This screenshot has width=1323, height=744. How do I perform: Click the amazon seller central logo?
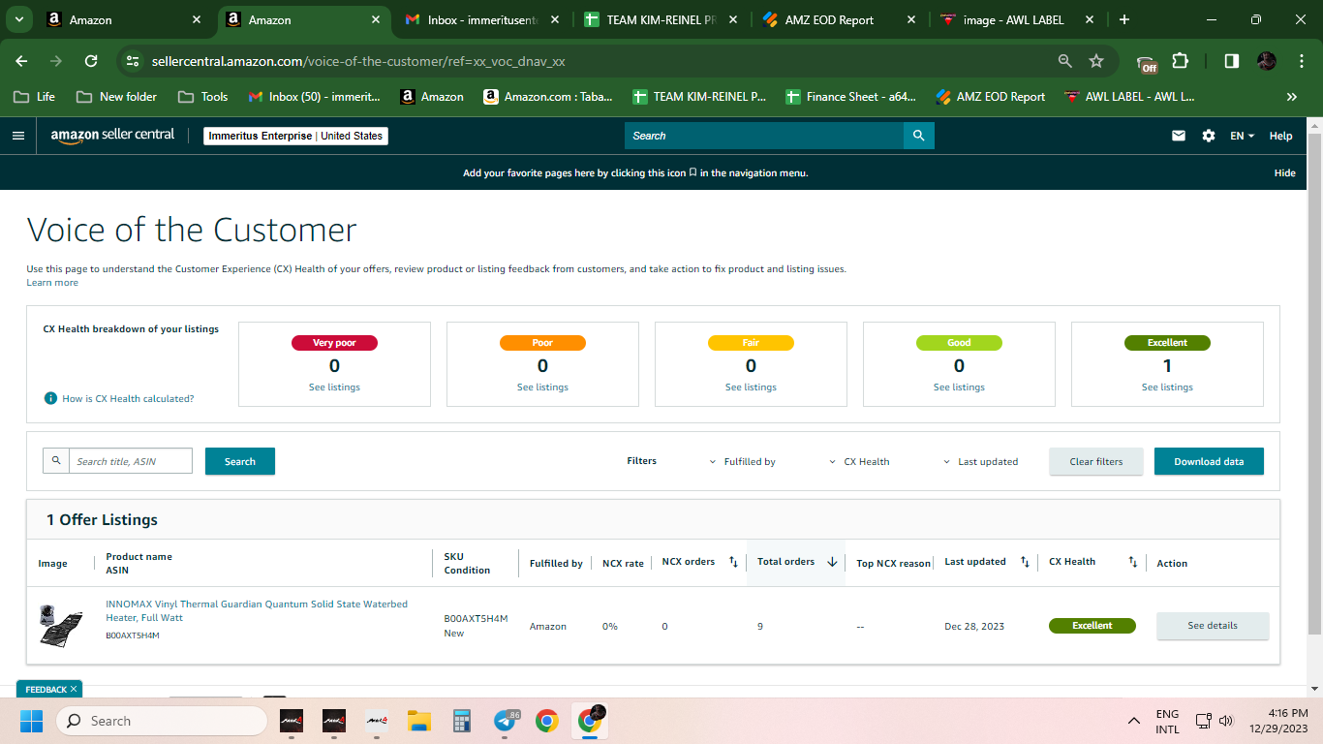tap(112, 136)
